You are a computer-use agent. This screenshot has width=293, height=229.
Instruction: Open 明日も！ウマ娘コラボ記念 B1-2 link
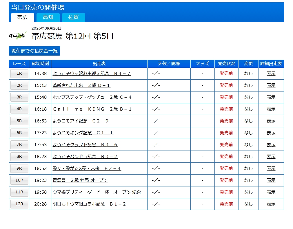click(x=90, y=204)
